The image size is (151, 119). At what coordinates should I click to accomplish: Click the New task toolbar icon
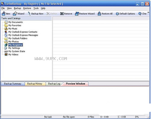tap(4, 14)
